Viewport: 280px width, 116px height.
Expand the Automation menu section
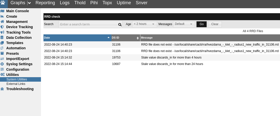coord(16,48)
